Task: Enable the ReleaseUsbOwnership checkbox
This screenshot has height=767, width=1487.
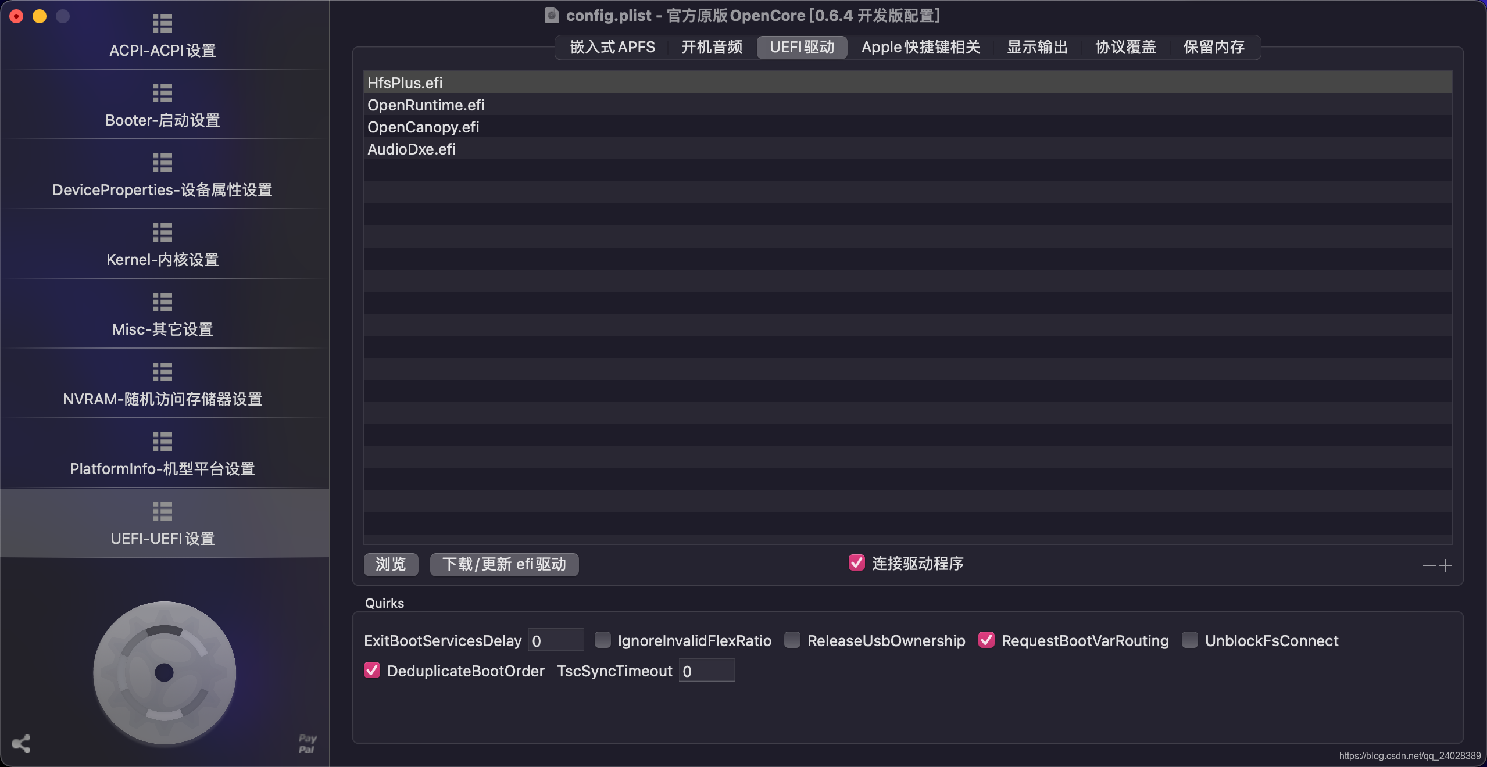Action: click(792, 640)
